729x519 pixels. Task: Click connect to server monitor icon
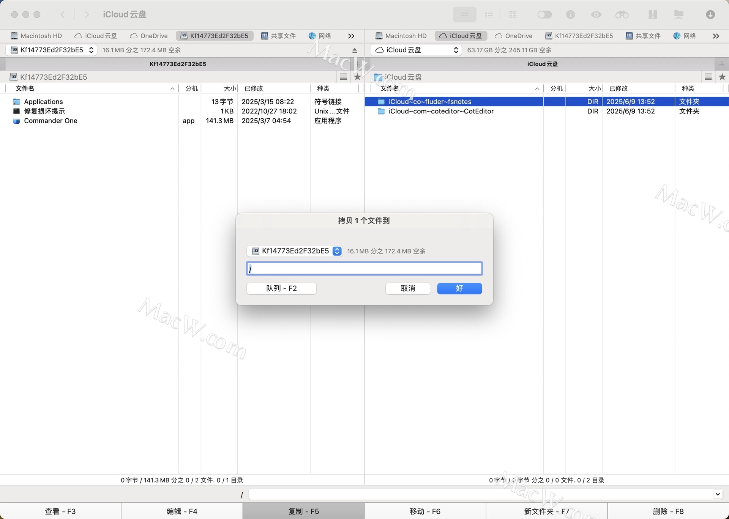tap(679, 14)
